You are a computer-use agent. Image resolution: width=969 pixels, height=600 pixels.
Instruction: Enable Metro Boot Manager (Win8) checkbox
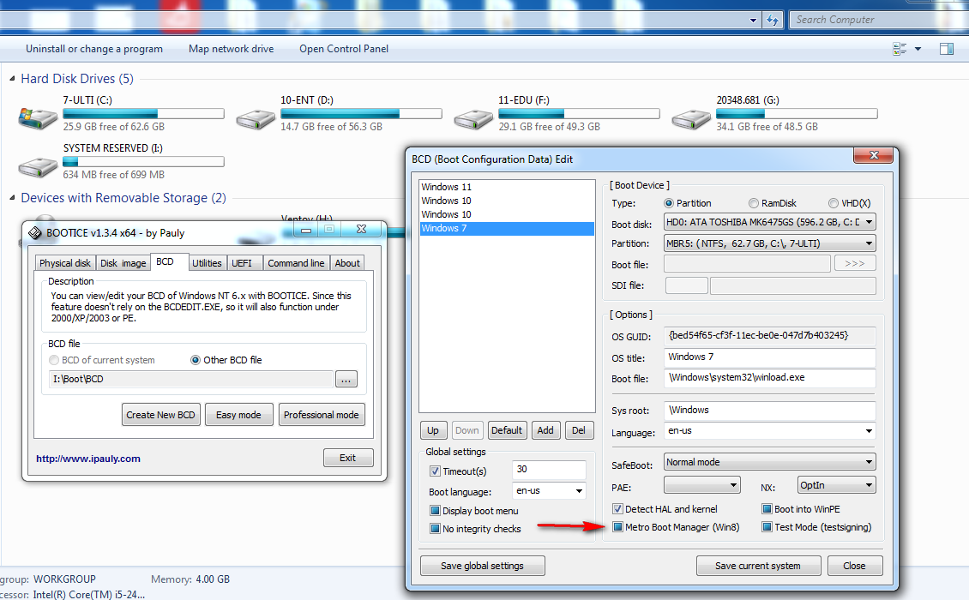[617, 526]
